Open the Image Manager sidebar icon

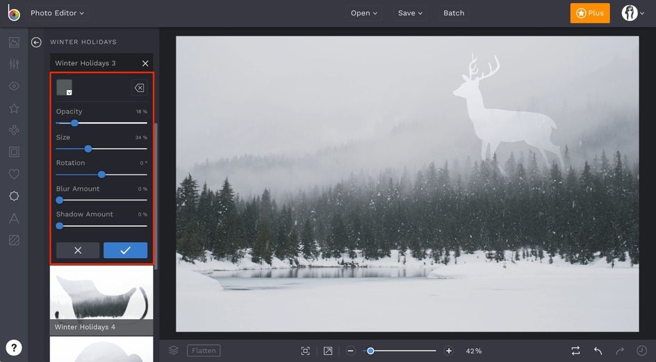pyautogui.click(x=14, y=42)
